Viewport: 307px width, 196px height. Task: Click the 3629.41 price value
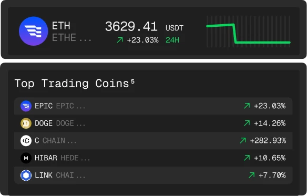point(131,26)
